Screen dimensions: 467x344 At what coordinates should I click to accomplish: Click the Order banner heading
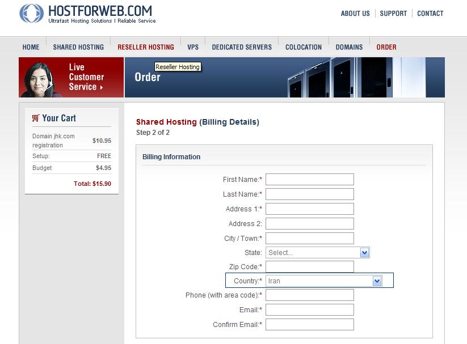tap(148, 77)
